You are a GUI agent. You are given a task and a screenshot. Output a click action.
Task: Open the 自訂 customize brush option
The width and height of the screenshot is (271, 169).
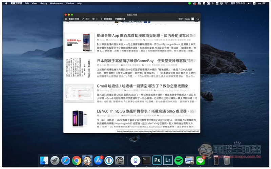(86, 19)
